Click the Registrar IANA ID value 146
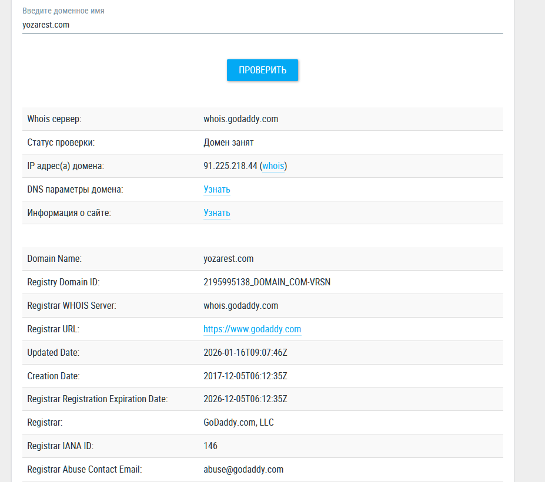Screen dimensions: 545x482 210,446
